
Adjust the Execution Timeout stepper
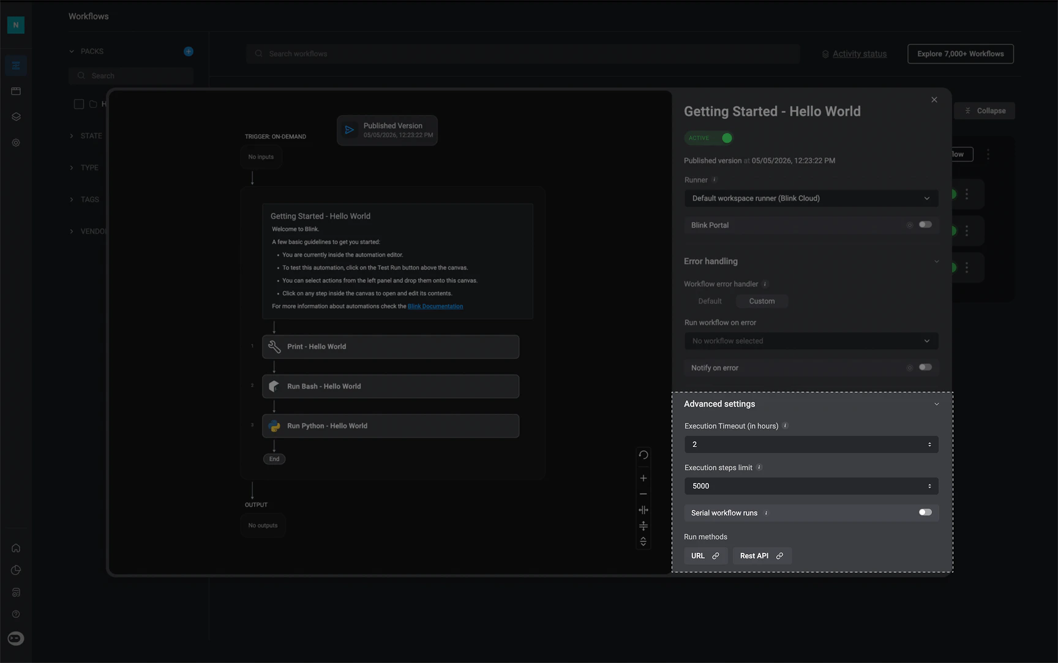929,444
